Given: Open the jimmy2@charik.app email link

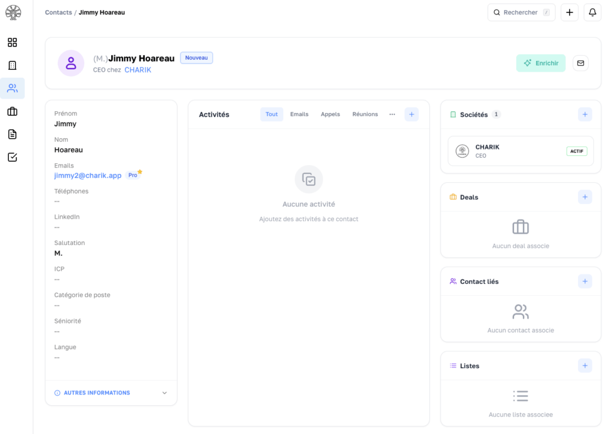Looking at the screenshot, I should [88, 176].
